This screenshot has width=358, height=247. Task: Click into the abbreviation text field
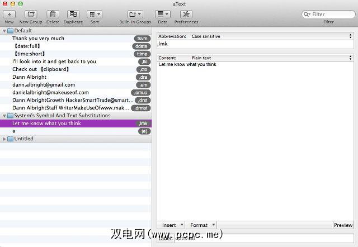[x=255, y=44]
